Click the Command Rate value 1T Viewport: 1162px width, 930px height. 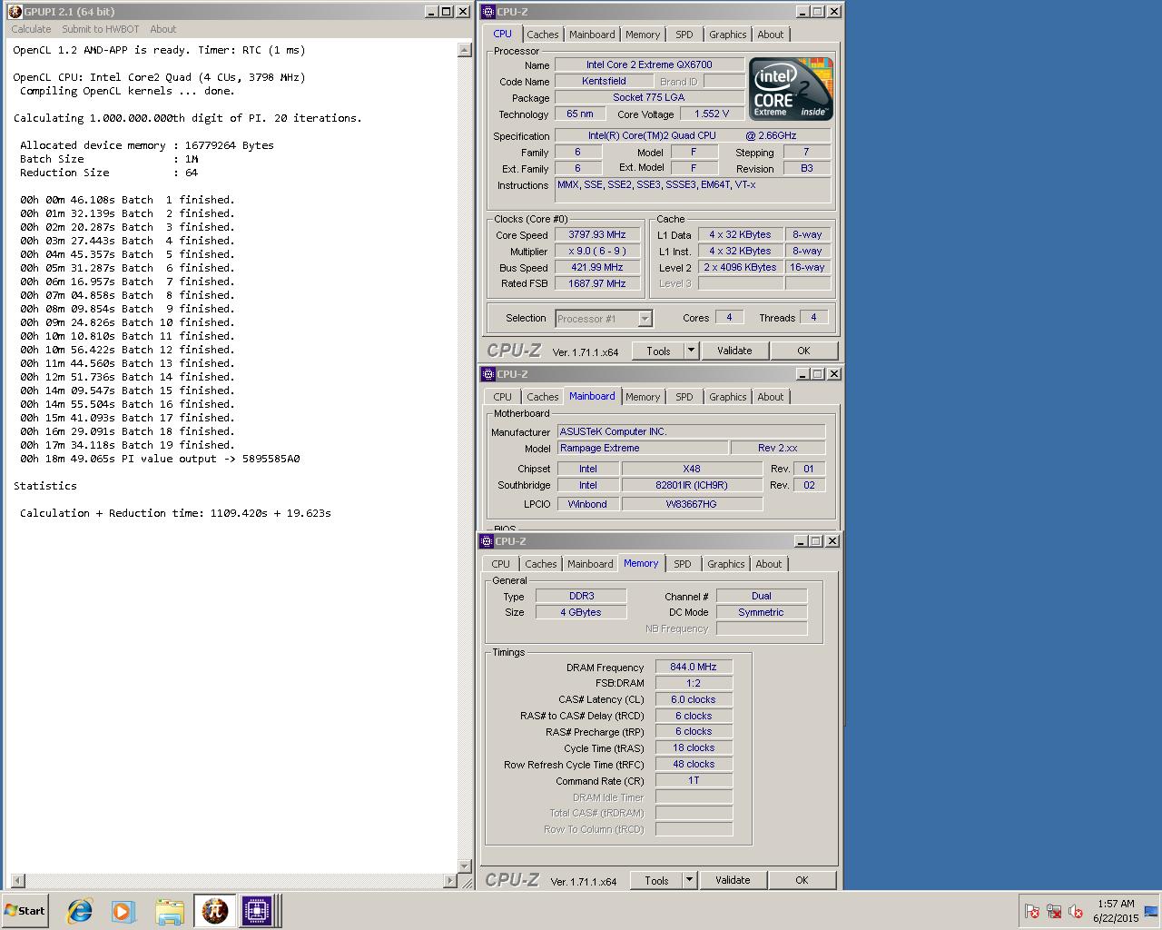point(694,781)
